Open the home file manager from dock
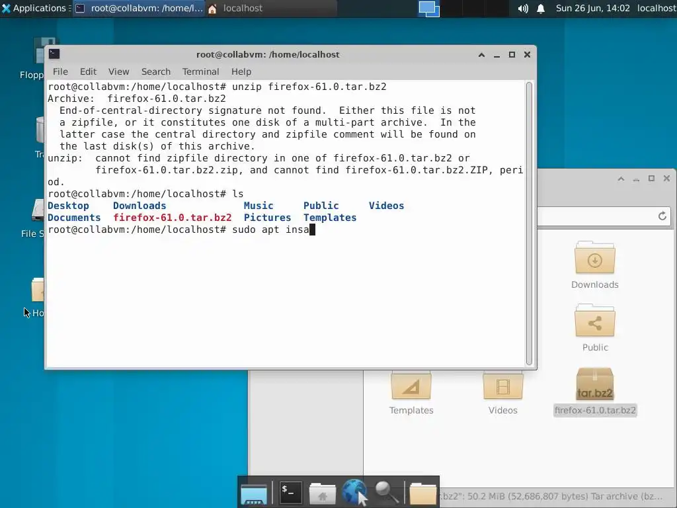The width and height of the screenshot is (677, 508). pos(322,492)
